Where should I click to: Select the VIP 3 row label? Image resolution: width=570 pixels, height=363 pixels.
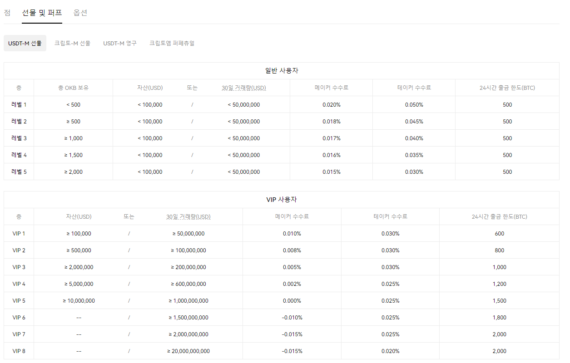[19, 267]
